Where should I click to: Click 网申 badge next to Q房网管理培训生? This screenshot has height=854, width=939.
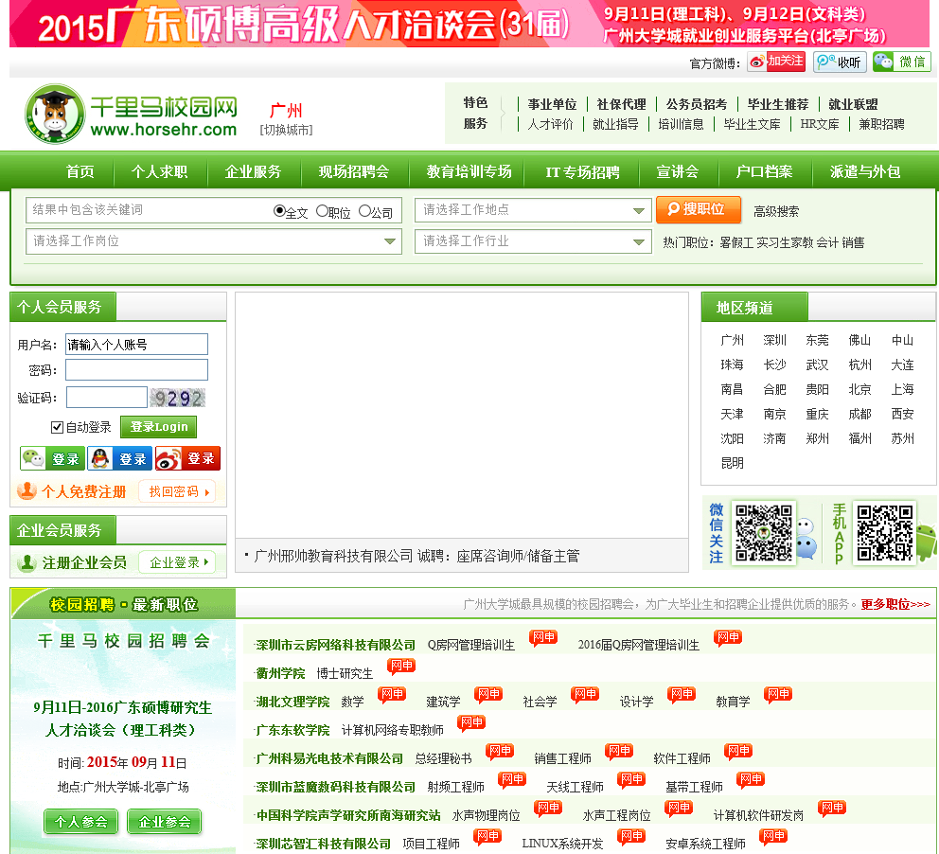click(543, 638)
